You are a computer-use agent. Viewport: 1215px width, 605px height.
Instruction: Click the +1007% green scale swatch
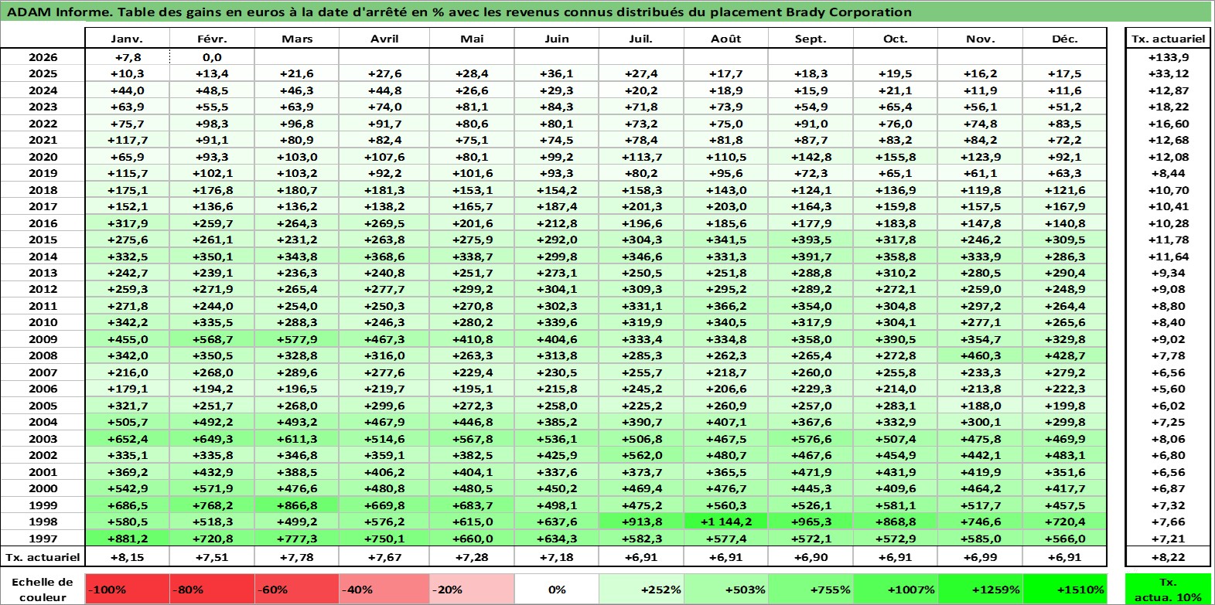[x=896, y=589]
